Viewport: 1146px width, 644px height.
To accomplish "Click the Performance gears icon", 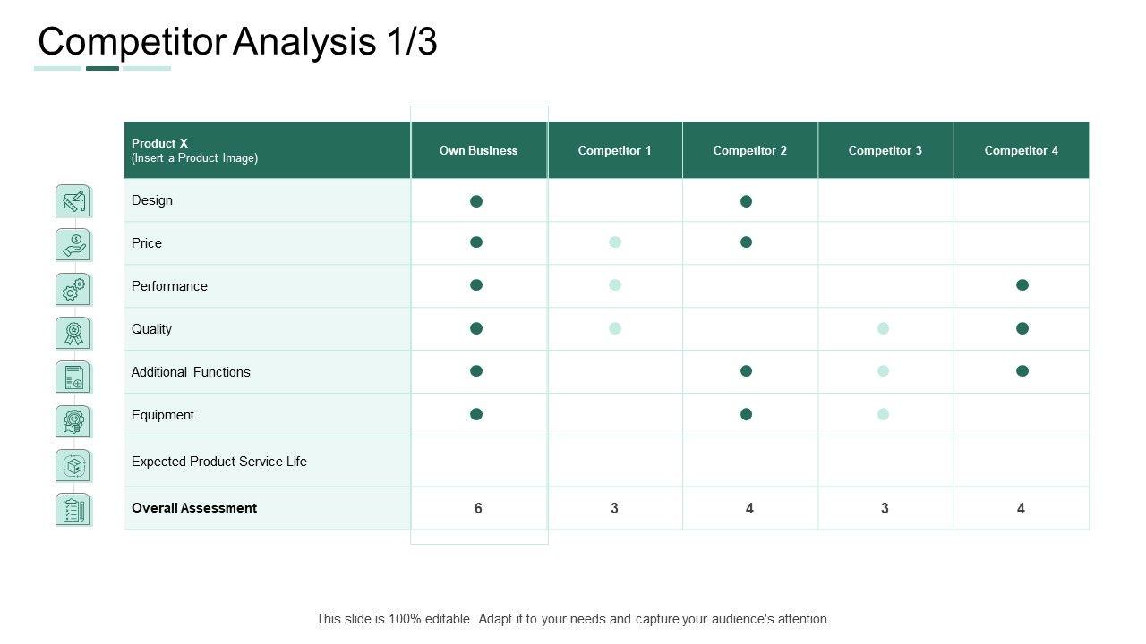I will point(73,289).
